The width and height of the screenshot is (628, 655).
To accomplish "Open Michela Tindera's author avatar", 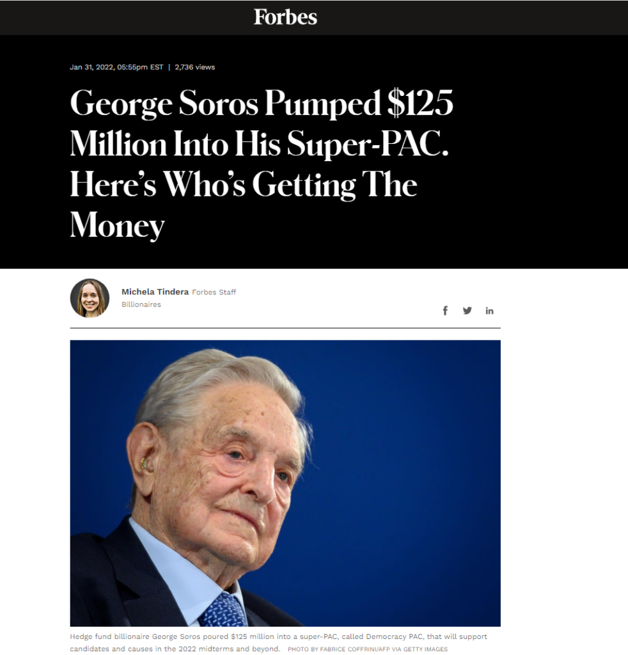I will click(90, 298).
